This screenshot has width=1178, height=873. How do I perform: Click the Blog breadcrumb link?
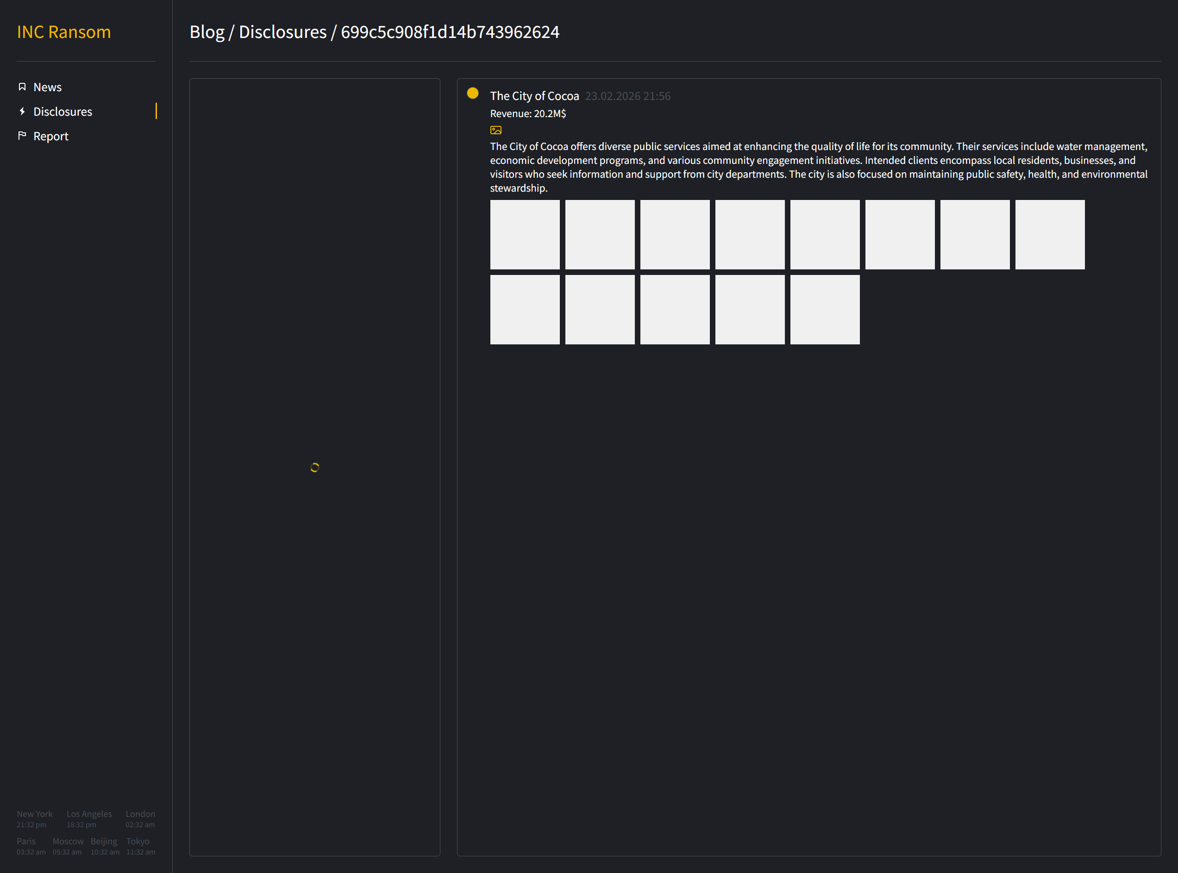tap(207, 32)
